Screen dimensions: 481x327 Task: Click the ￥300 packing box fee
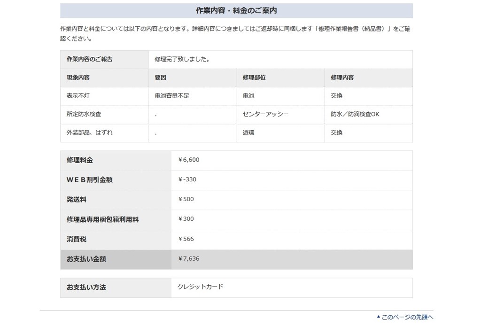coord(186,219)
